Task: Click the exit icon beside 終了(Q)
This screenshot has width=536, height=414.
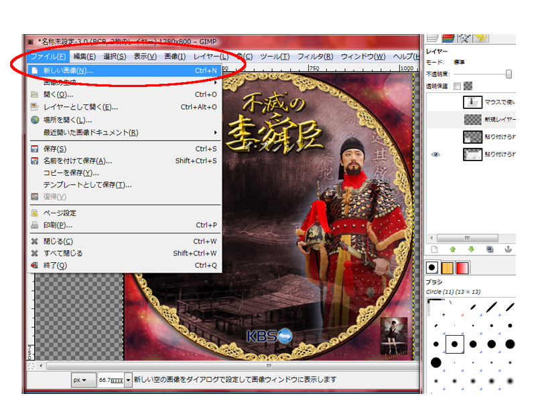Action: [x=35, y=266]
